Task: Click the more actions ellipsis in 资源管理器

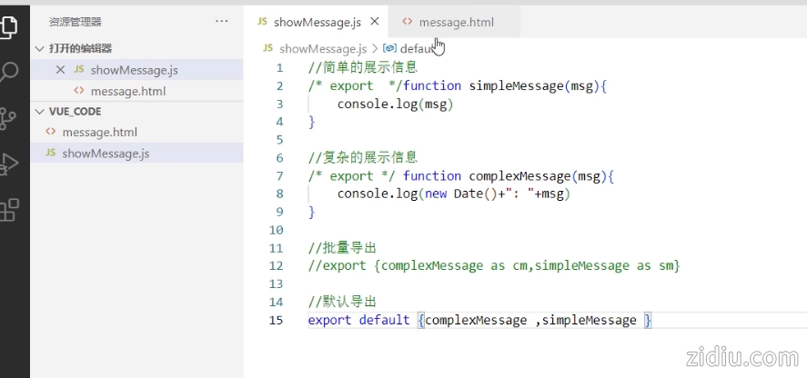Action: (222, 21)
